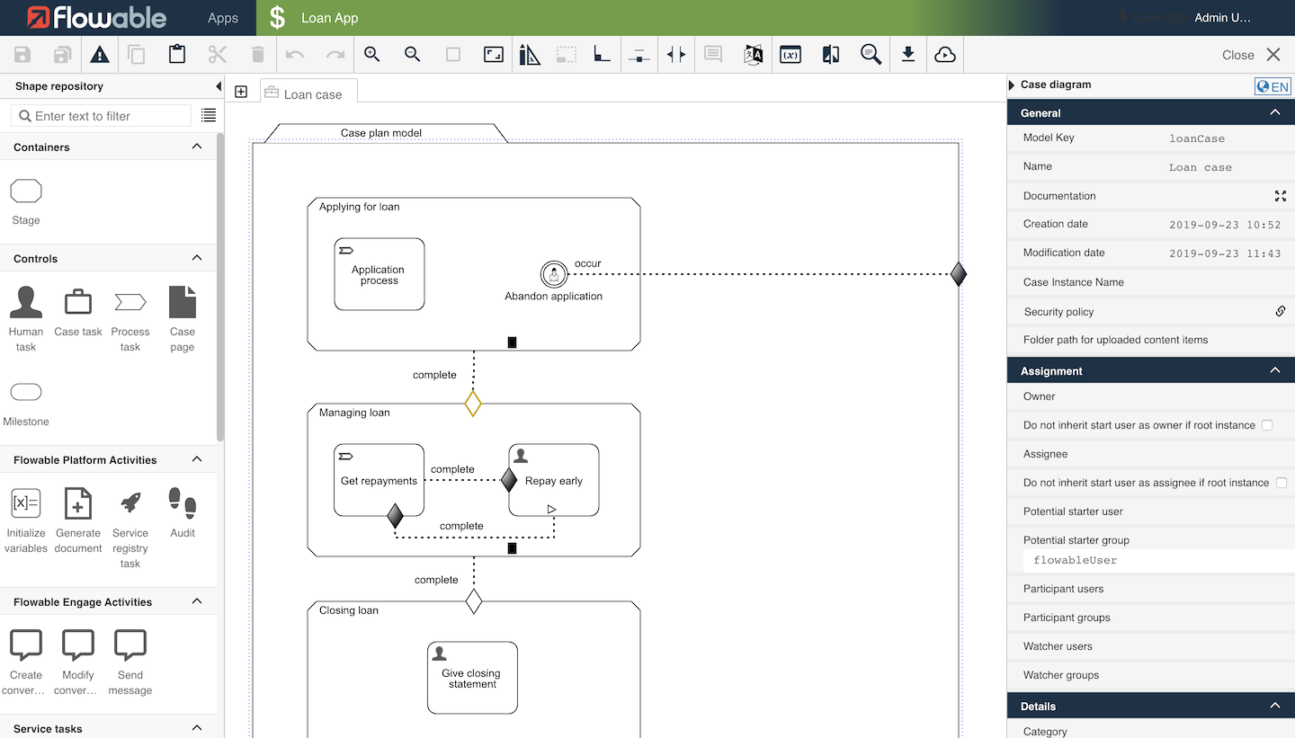Open the Security policy link
The width and height of the screenshot is (1295, 738).
1281,310
